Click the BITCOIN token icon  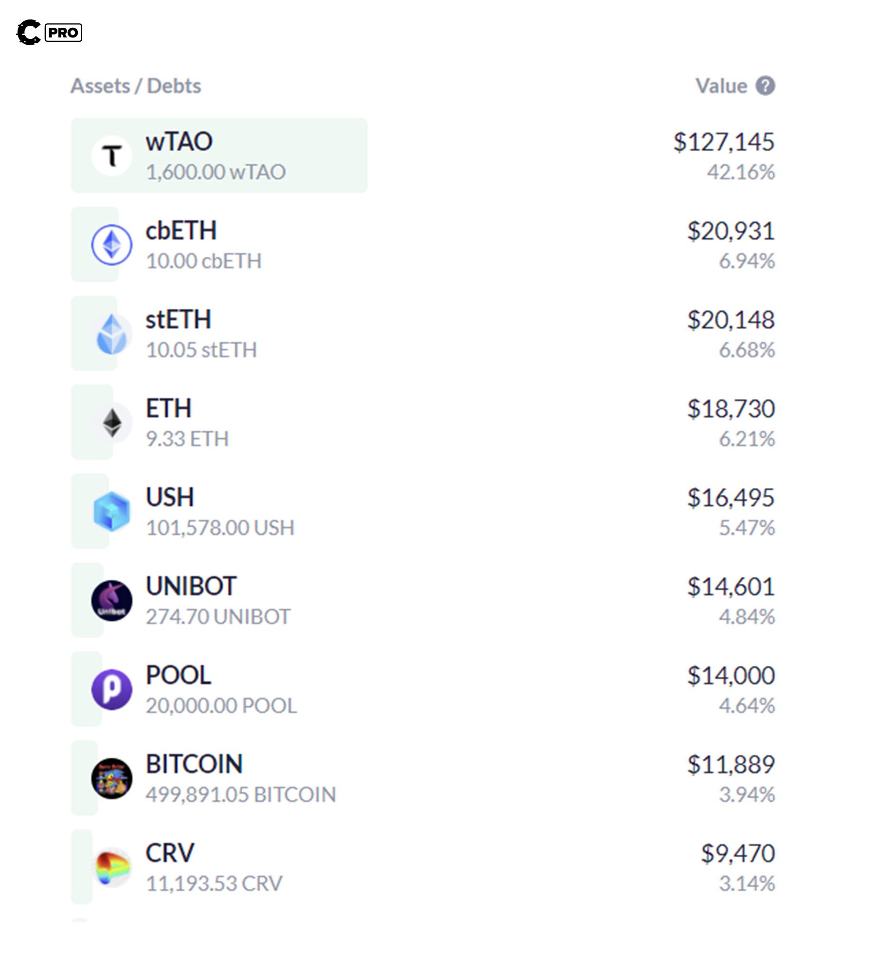coord(111,778)
